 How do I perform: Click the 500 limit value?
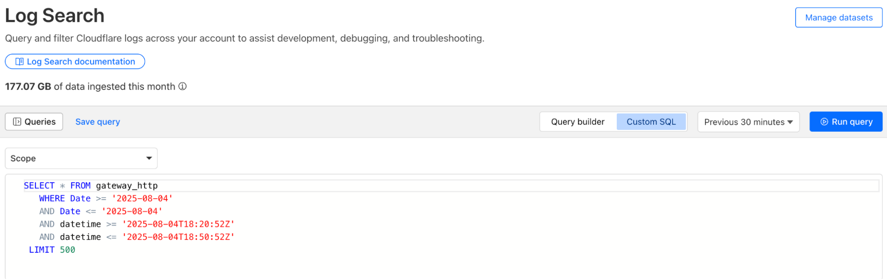coord(67,250)
